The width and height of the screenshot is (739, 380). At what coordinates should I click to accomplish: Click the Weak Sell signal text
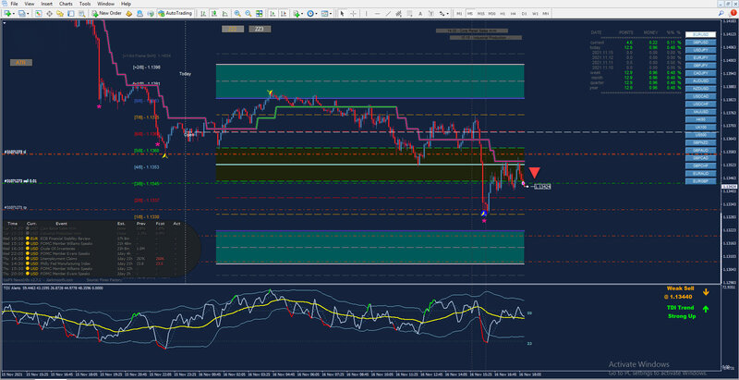point(680,288)
